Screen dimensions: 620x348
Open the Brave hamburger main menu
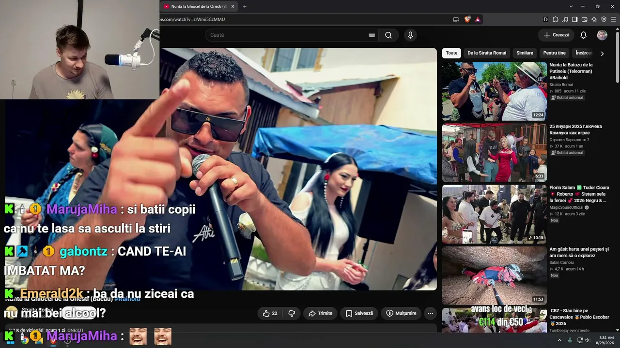coord(613,19)
